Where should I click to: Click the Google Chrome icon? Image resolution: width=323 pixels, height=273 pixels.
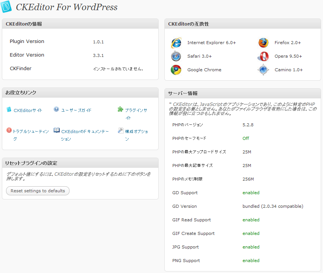[x=176, y=70]
